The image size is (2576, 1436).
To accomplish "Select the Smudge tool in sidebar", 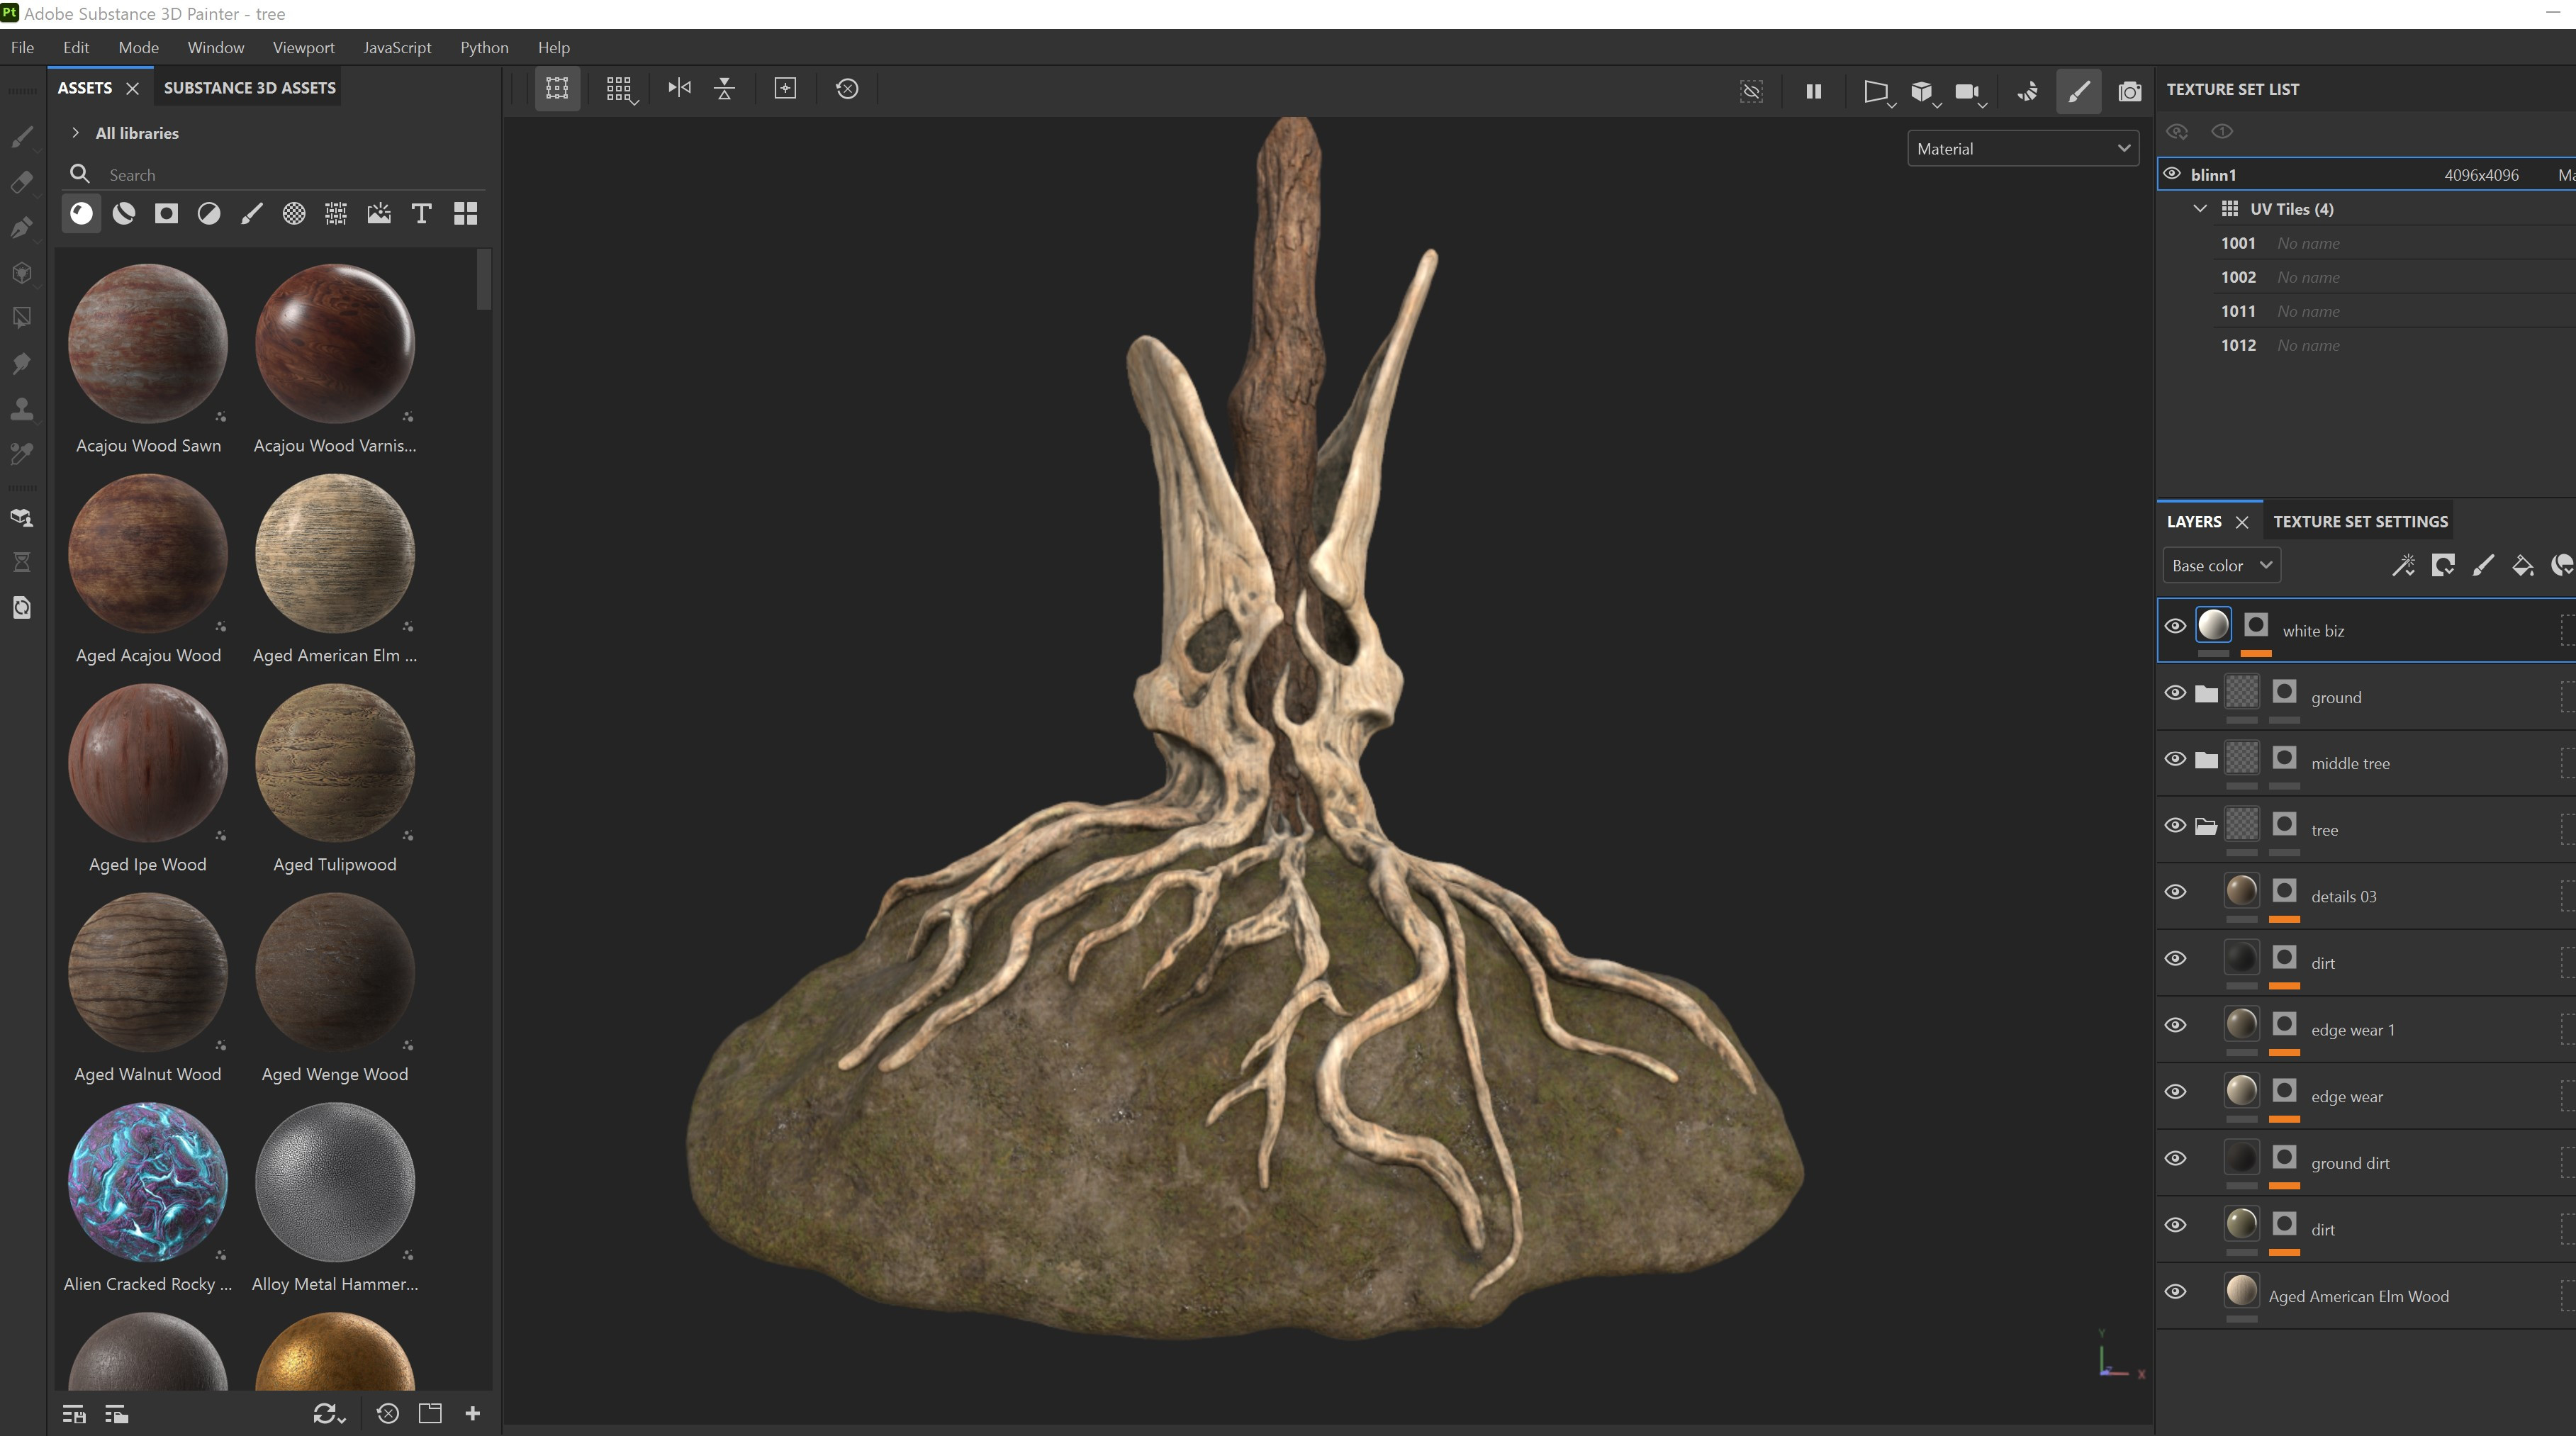I will coord(22,363).
